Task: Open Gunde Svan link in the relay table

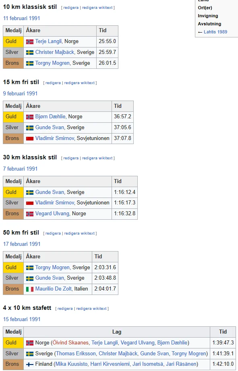Action: (x=154, y=353)
